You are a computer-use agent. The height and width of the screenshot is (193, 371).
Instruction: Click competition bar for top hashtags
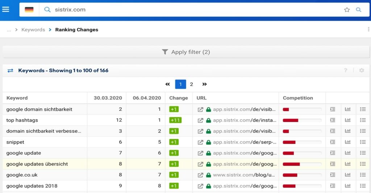point(302,120)
